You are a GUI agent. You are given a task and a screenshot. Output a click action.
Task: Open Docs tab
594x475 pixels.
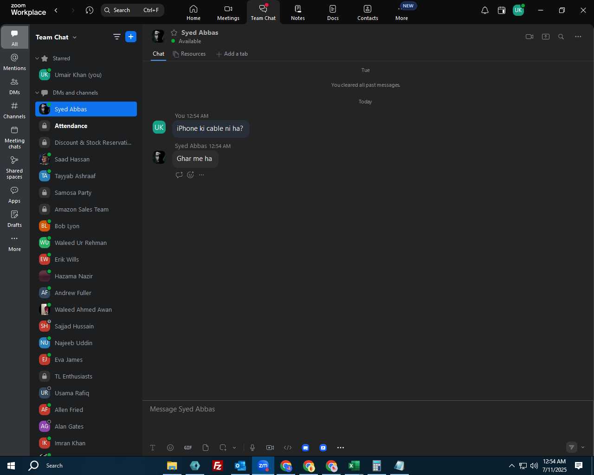point(333,13)
